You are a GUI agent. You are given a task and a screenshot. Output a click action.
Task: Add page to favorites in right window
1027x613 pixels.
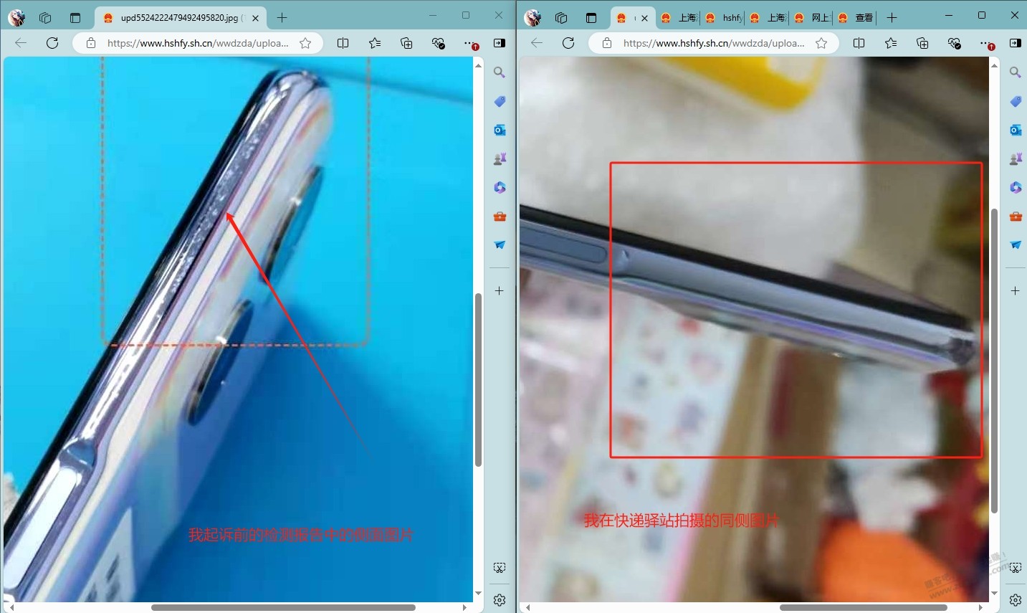821,43
